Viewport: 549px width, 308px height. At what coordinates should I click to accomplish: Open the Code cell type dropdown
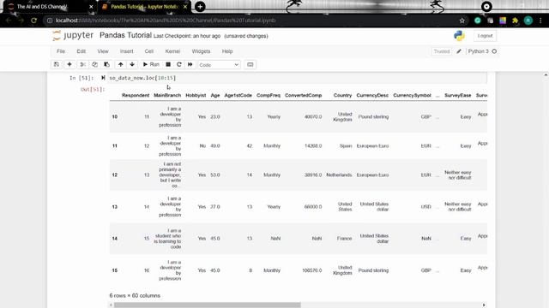(x=219, y=65)
